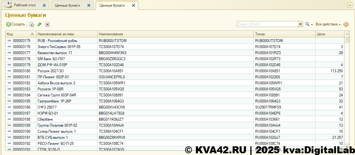Click the scrollbar up arrow in the table

(x=346, y=34)
